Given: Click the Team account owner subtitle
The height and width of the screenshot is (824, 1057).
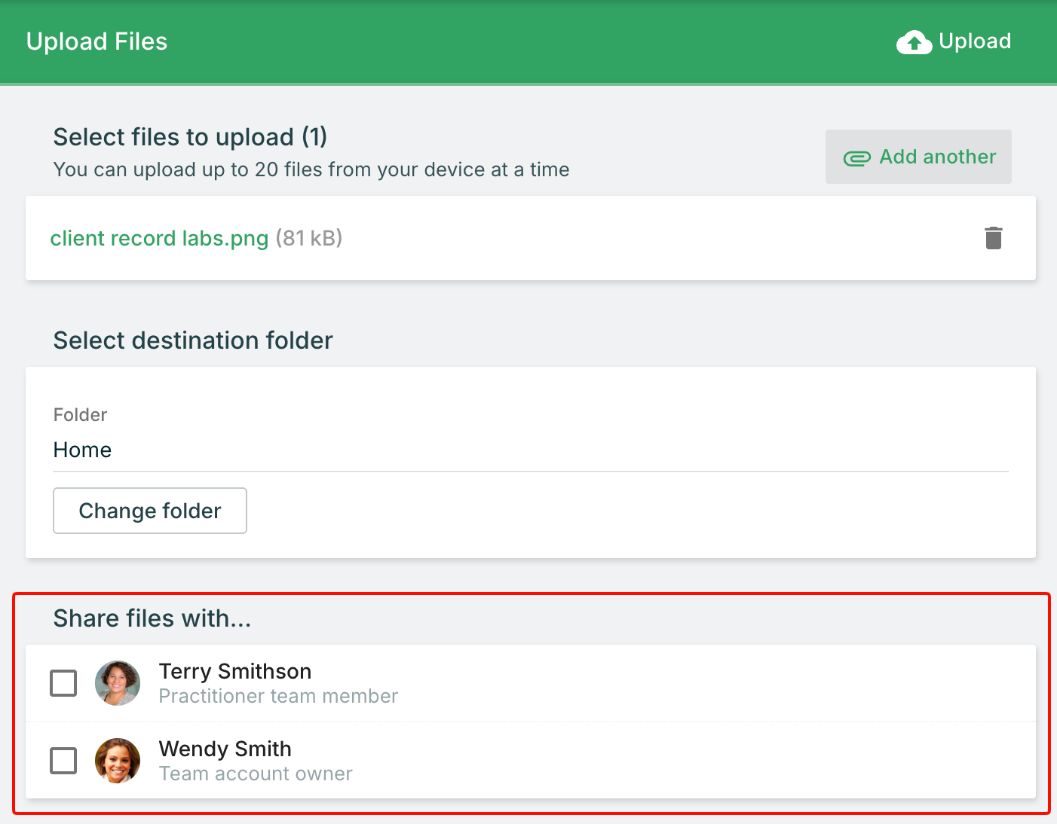Looking at the screenshot, I should [x=256, y=774].
